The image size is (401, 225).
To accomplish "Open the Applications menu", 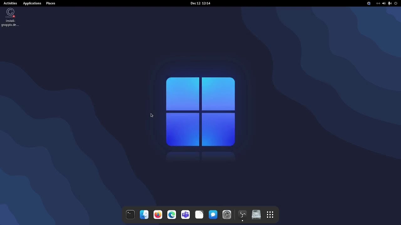I will click(x=32, y=3).
